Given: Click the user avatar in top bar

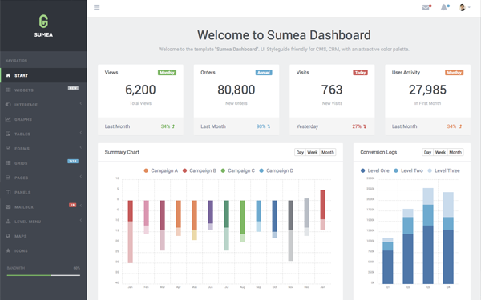Looking at the screenshot, I should click(x=462, y=7).
